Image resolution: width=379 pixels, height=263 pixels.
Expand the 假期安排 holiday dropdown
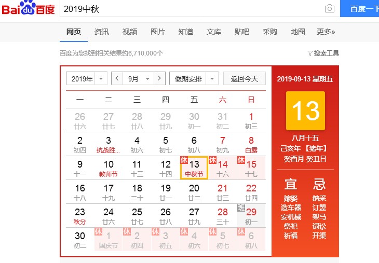(x=194, y=79)
